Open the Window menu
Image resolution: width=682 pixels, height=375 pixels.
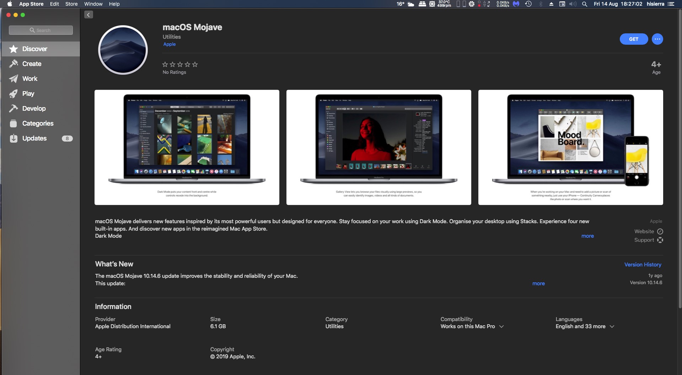click(x=93, y=4)
